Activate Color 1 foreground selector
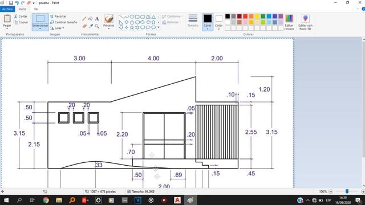 tap(208, 22)
